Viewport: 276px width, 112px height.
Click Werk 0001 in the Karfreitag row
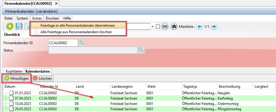coord(150,98)
